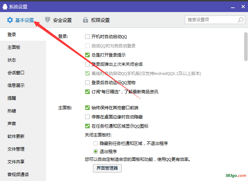Select 主面板 in the left sidebar
Image resolution: width=248 pixels, height=181 pixels.
coord(23,47)
